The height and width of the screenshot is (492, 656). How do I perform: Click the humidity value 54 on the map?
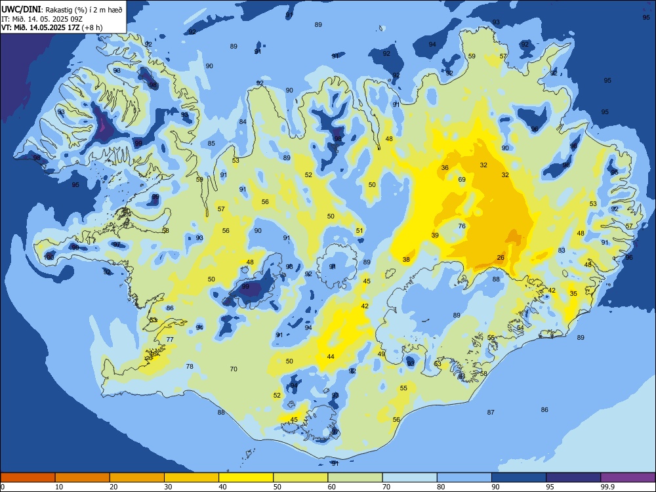click(x=520, y=327)
